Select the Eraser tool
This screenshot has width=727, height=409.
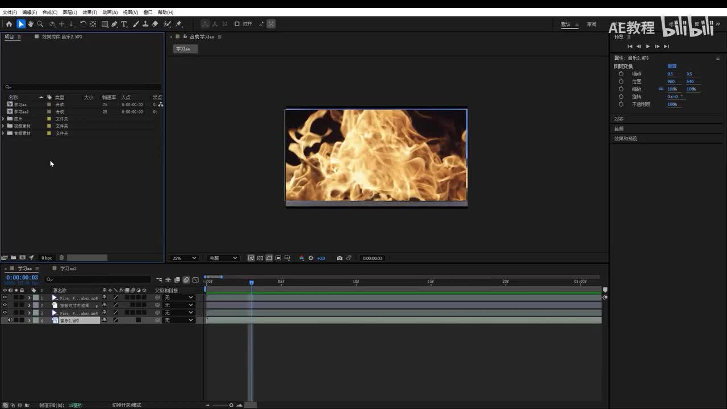155,24
